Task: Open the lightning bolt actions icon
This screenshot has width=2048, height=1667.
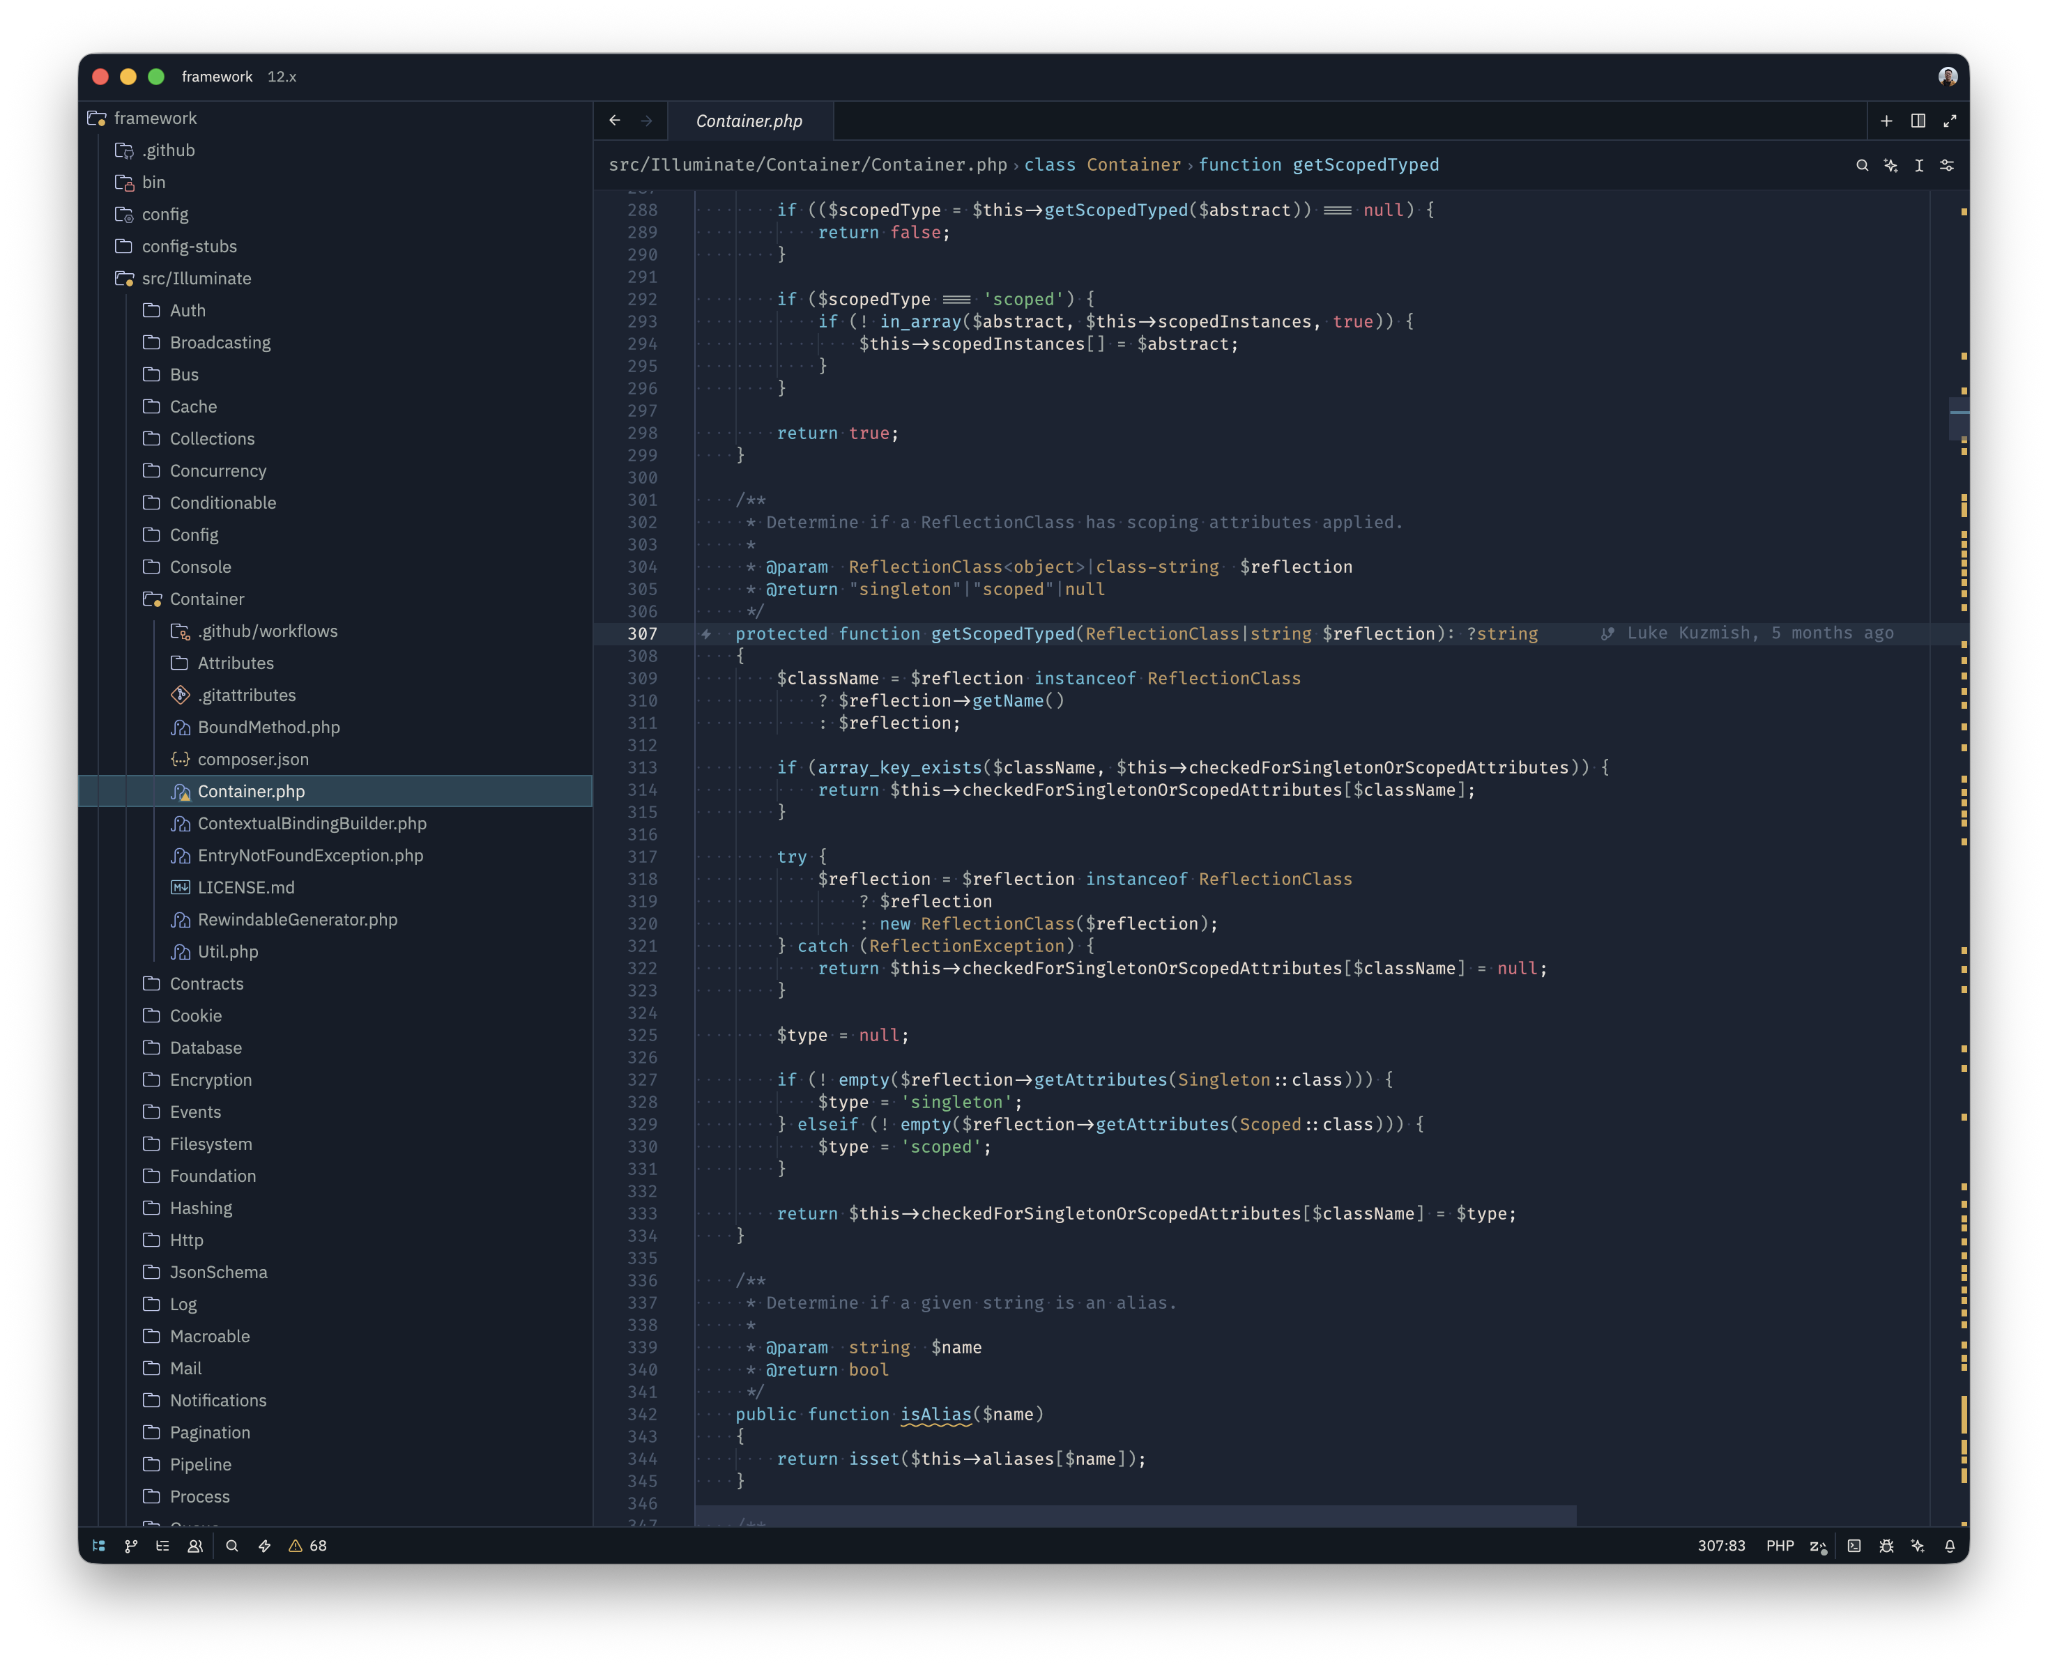Action: tap(264, 1546)
